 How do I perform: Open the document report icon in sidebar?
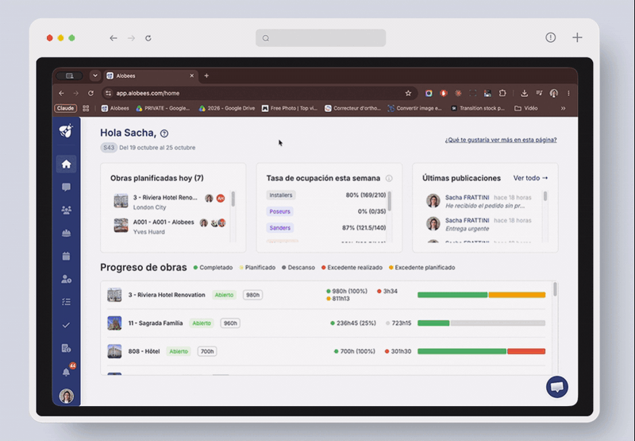pyautogui.click(x=66, y=348)
